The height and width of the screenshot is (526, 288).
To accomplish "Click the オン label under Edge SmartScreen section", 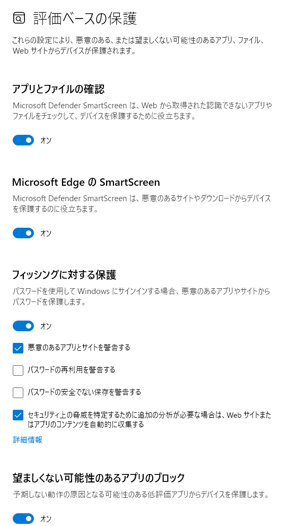I will [x=46, y=233].
